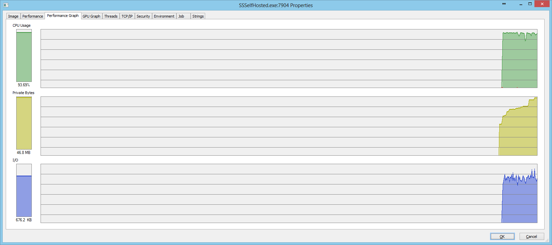This screenshot has height=245, width=552.
Task: Select the GPU Graph tab
Action: [x=91, y=16]
